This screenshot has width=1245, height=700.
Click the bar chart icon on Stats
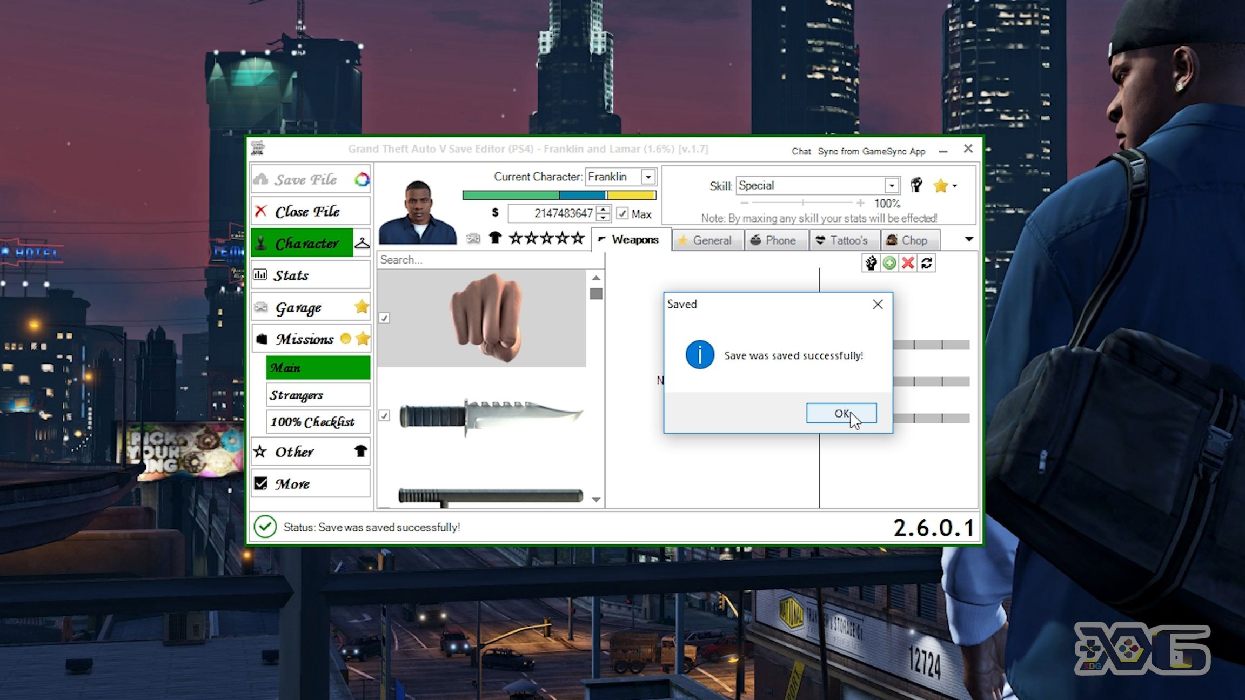pos(260,274)
